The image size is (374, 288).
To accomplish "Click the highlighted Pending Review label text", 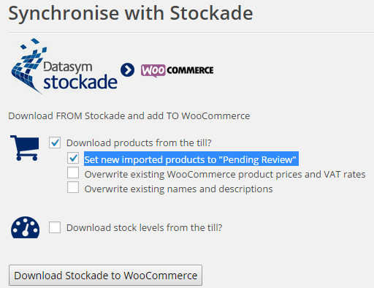I will click(191, 159).
